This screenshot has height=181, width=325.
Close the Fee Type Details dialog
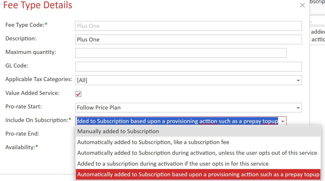click(x=302, y=5)
